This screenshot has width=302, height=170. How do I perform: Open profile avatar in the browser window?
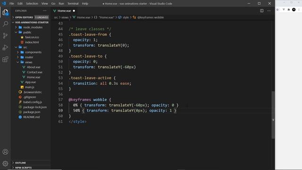point(294,9)
